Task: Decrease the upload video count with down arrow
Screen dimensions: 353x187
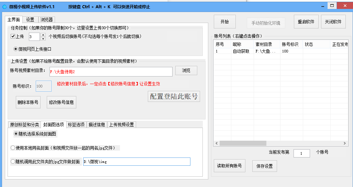Action: pos(43,39)
